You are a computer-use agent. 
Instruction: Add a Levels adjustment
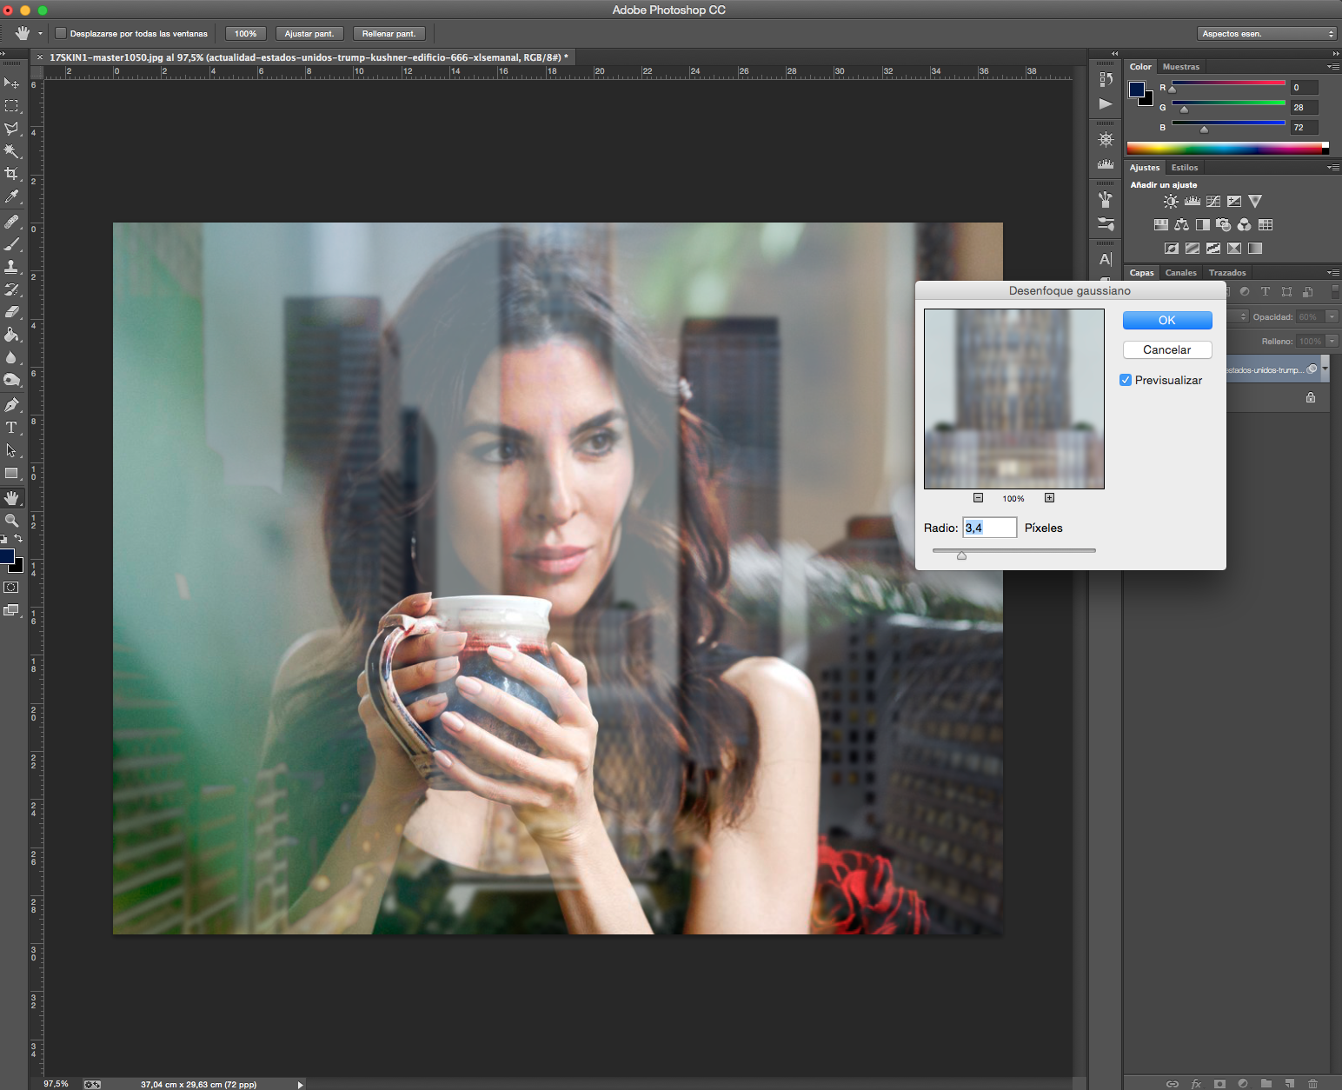point(1193,202)
